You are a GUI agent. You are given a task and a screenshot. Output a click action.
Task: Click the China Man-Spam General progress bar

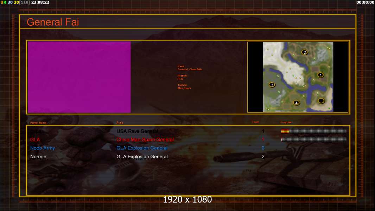pos(314,139)
